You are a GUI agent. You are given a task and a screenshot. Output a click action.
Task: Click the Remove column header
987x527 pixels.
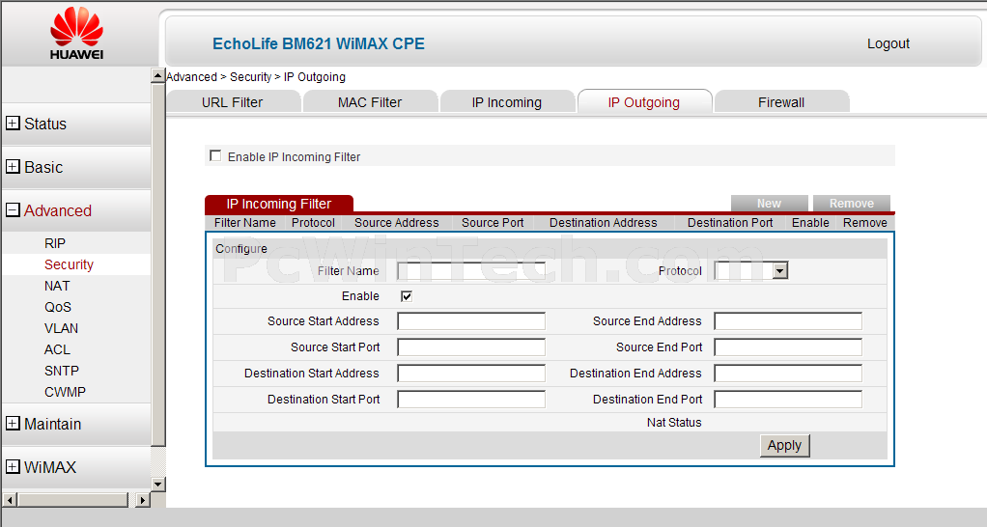tap(865, 223)
